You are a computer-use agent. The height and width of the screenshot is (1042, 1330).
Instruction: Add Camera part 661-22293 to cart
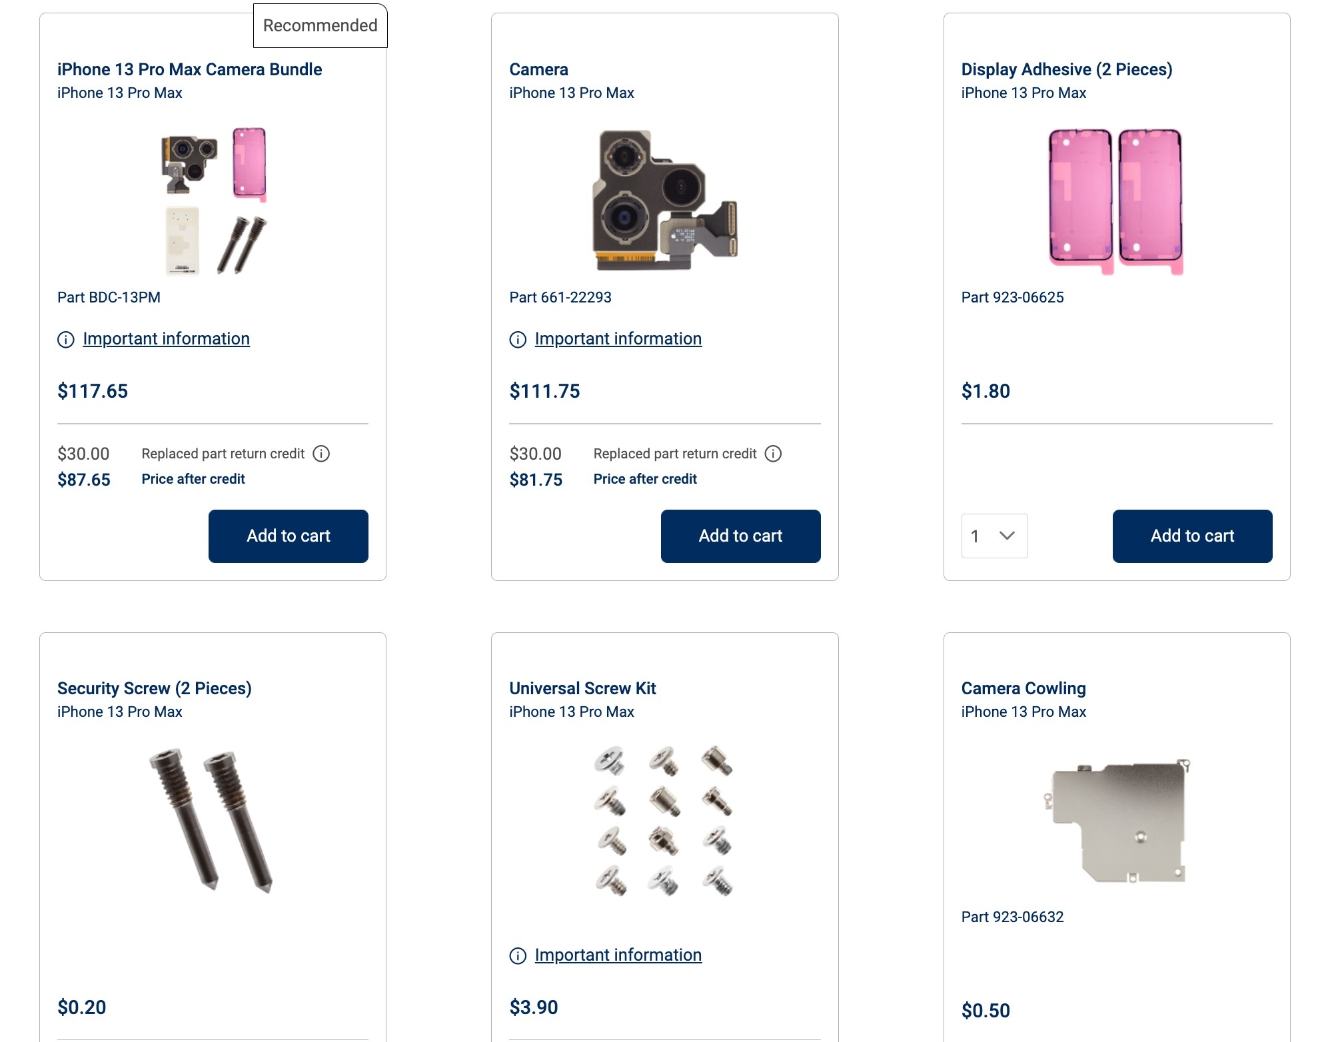(x=740, y=536)
